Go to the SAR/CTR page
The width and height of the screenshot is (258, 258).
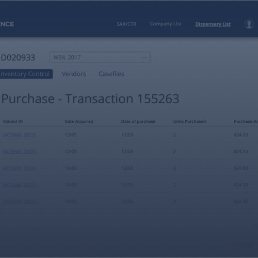click(x=126, y=24)
